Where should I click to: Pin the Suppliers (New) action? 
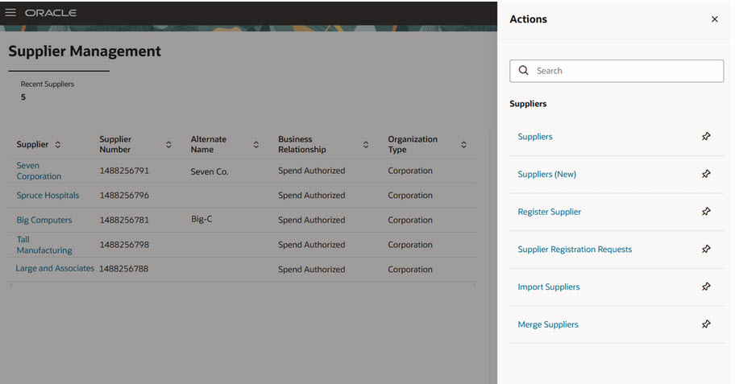click(x=706, y=174)
